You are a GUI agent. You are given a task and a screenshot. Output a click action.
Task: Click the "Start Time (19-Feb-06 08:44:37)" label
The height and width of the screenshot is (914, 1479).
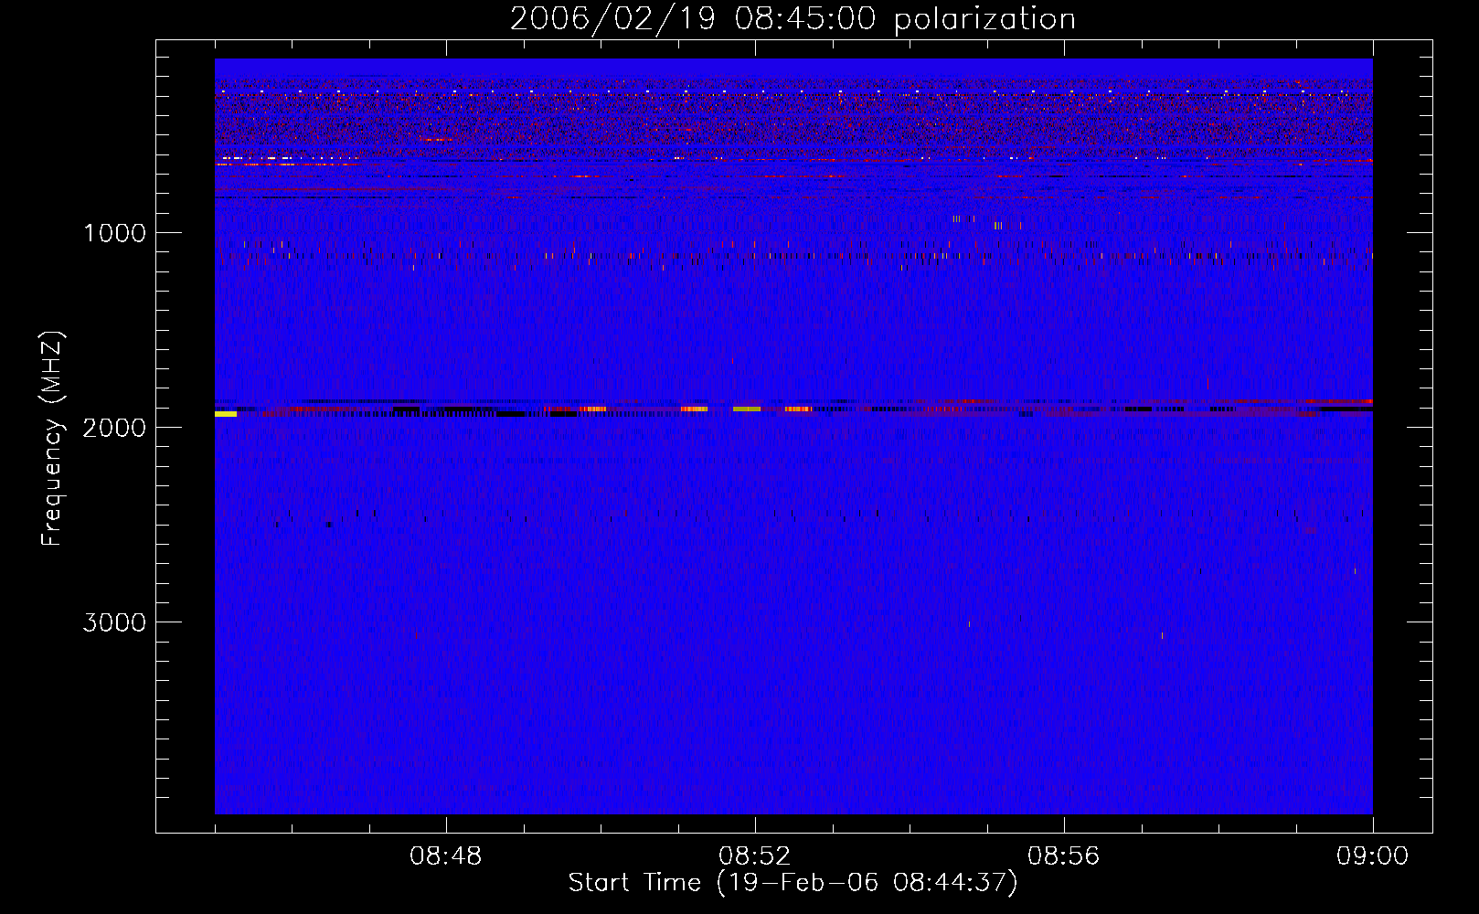coord(793,883)
